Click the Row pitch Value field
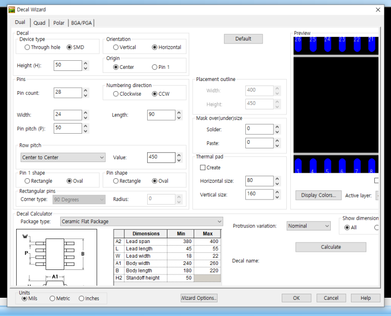Image resolution: width=391 pixels, height=316 pixels. (x=161, y=157)
